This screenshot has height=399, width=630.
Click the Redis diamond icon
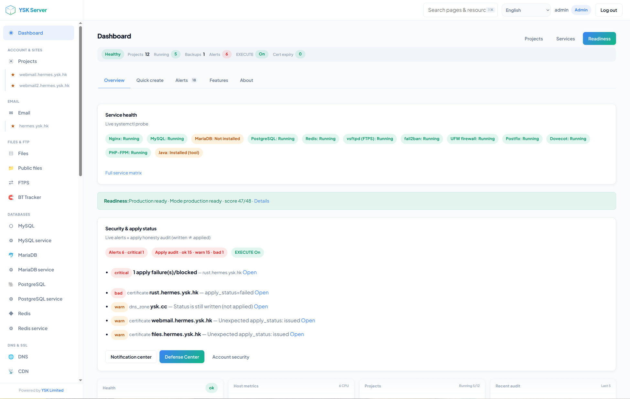pyautogui.click(x=11, y=314)
